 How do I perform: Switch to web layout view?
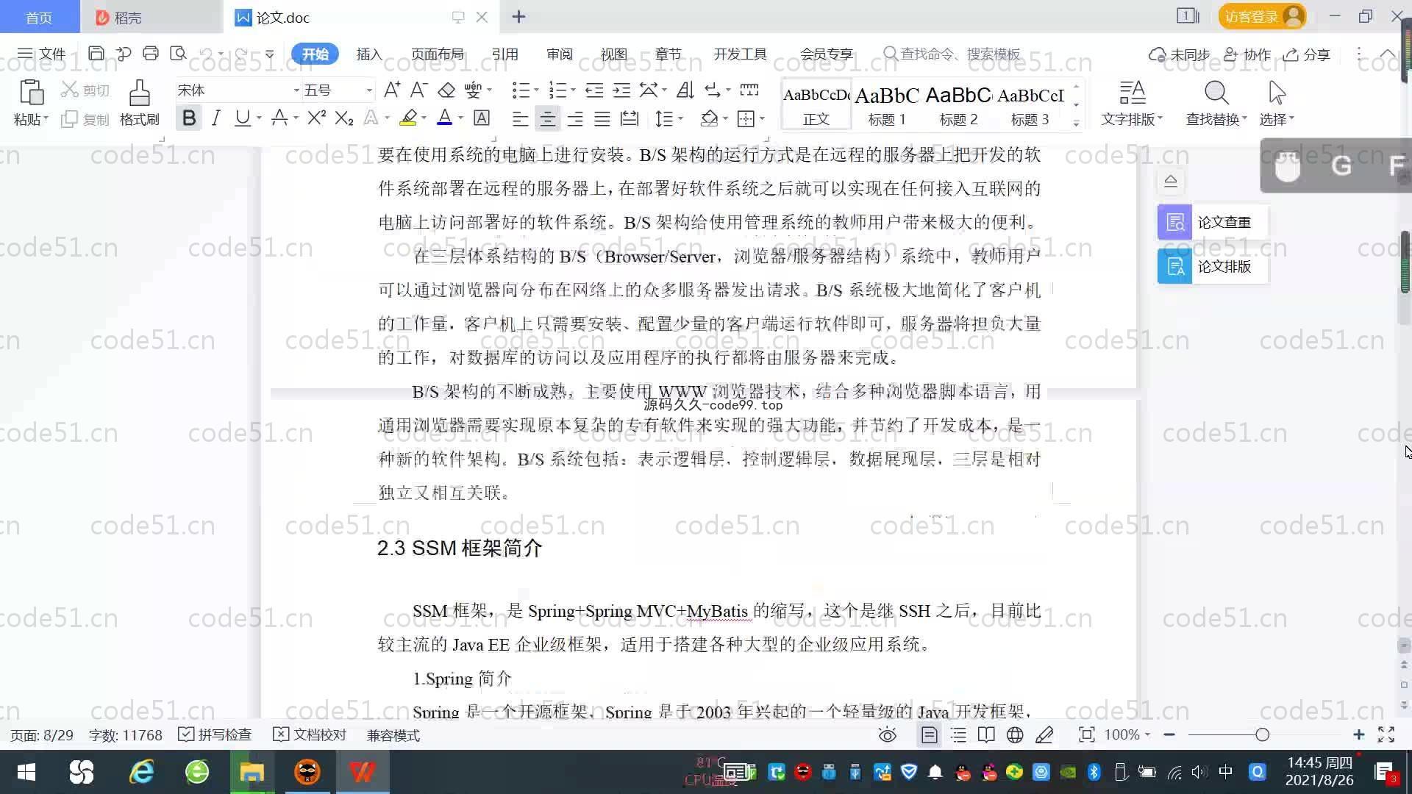tap(1015, 734)
